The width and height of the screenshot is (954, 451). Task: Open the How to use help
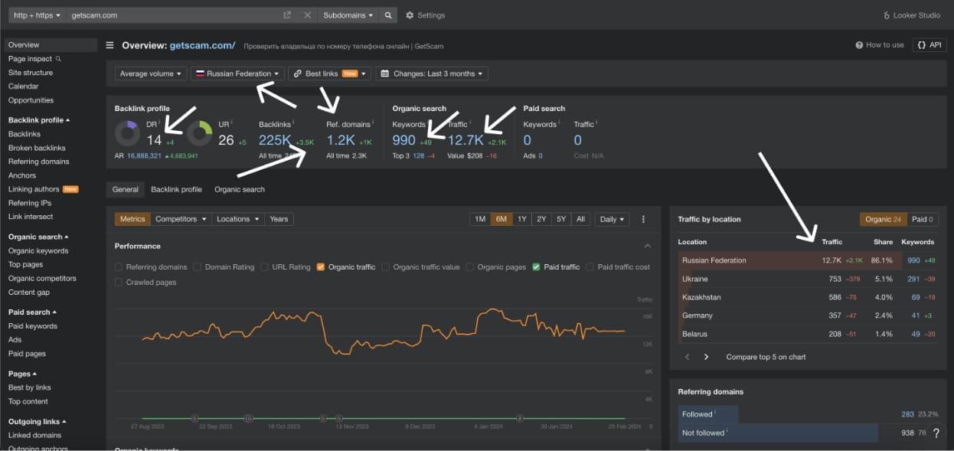880,45
